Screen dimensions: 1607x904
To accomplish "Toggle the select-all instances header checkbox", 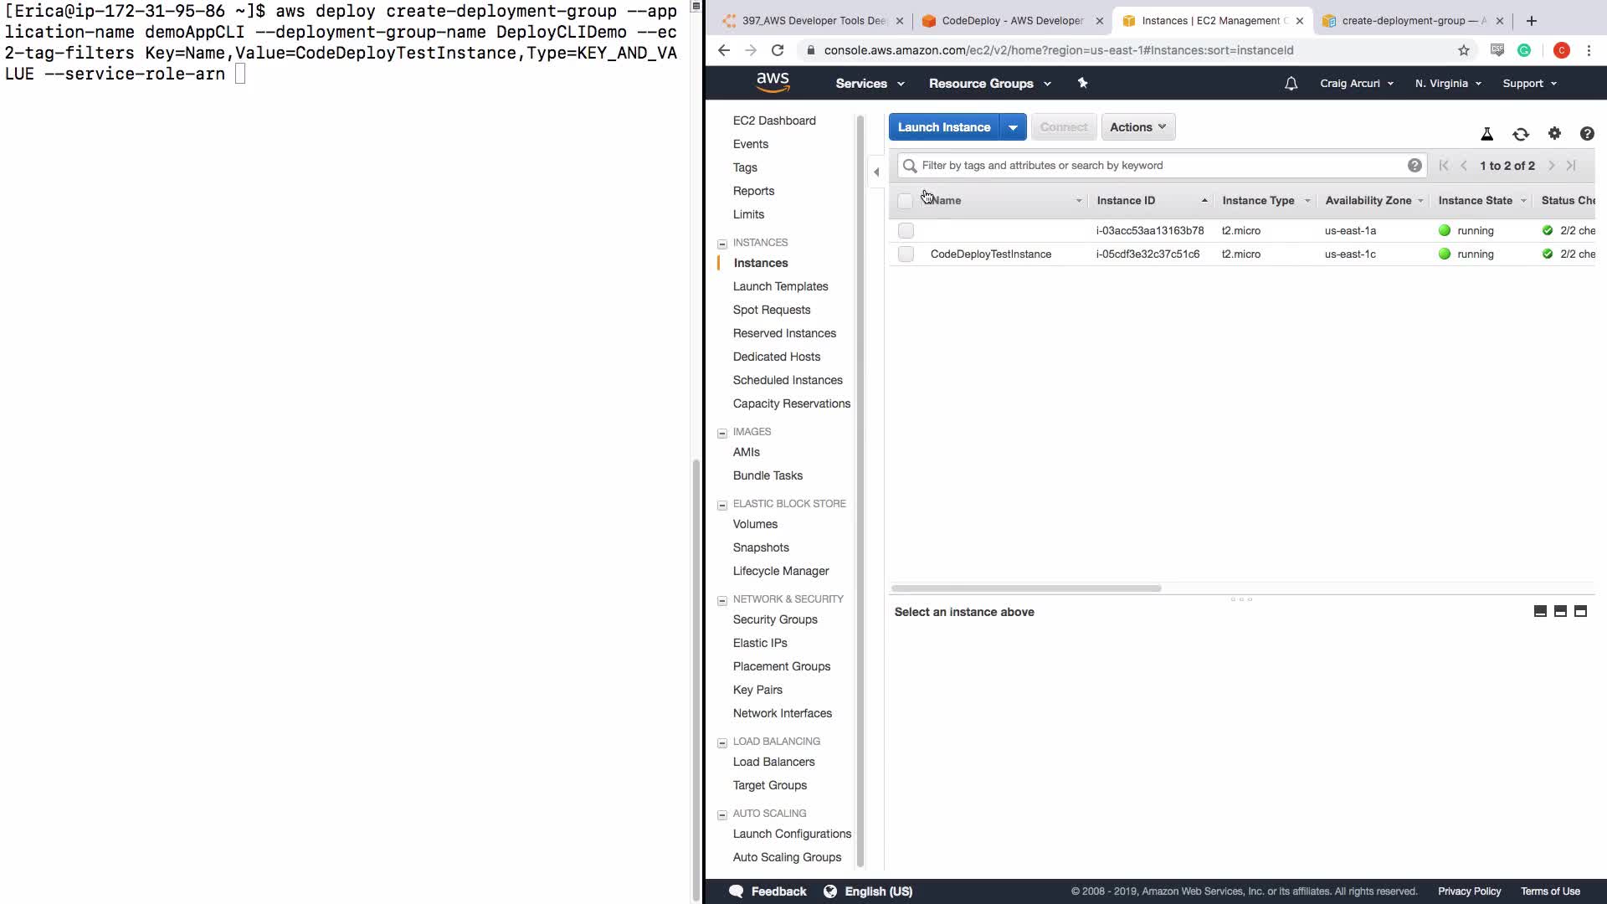I will (905, 201).
